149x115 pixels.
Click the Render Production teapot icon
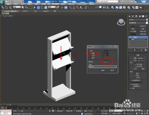tap(141, 7)
